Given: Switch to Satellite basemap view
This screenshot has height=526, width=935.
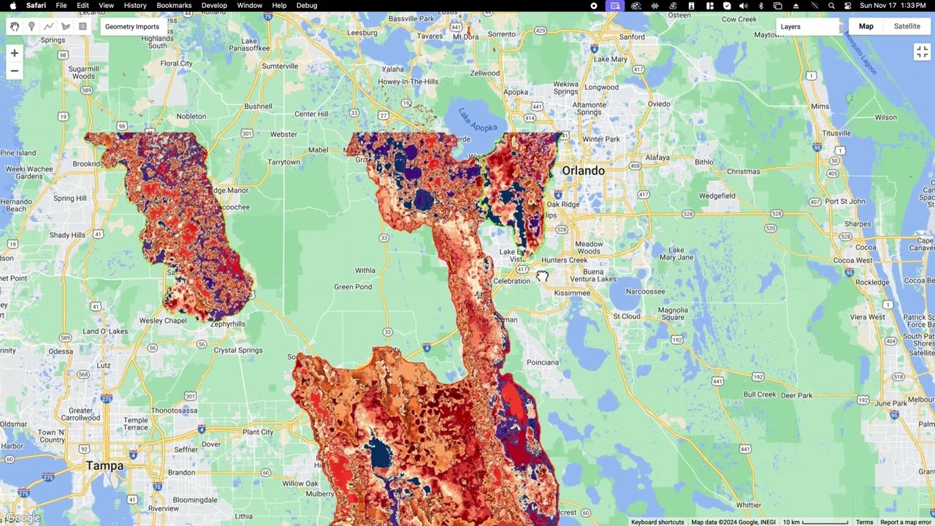Looking at the screenshot, I should pyautogui.click(x=907, y=26).
